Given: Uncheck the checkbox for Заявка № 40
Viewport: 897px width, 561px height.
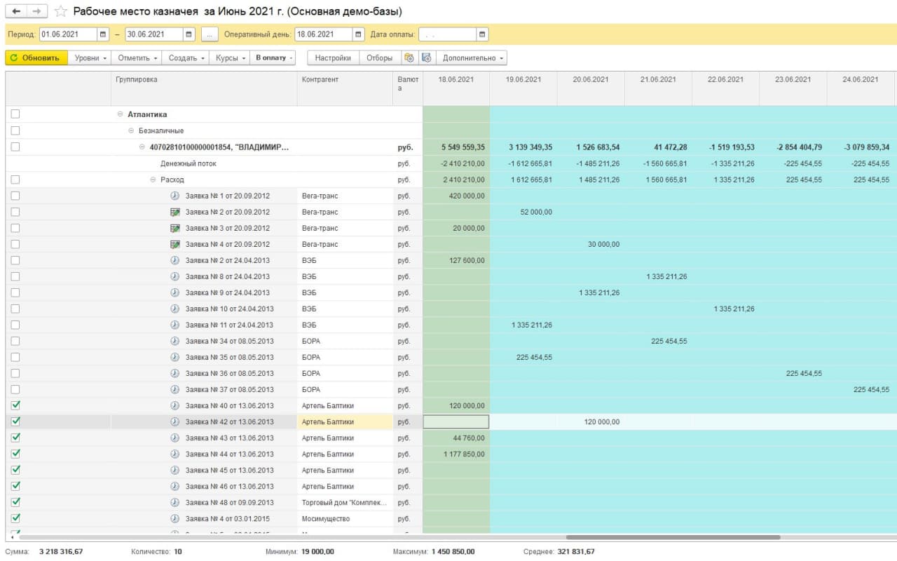Looking at the screenshot, I should (15, 405).
